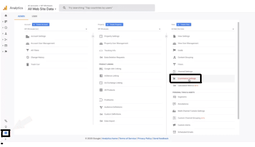Open Content Grouping
The width and height of the screenshot is (255, 147).
pyautogui.click(x=185, y=58)
